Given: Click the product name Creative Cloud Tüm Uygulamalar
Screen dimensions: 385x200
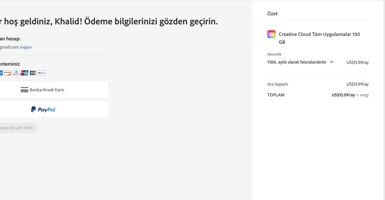Looking at the screenshot, I should click(x=319, y=38).
